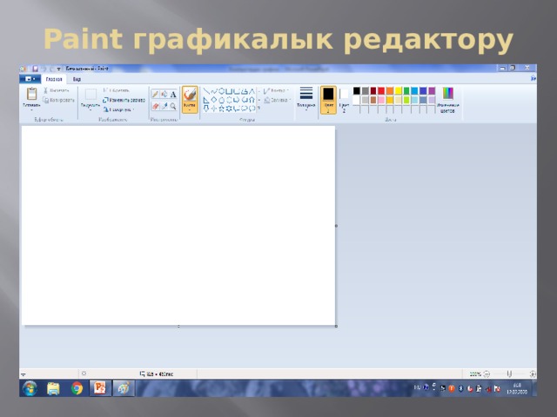Image resolution: width=557 pixels, height=417 pixels.
Task: Pick the orange palette swatch
Action: pos(390,90)
